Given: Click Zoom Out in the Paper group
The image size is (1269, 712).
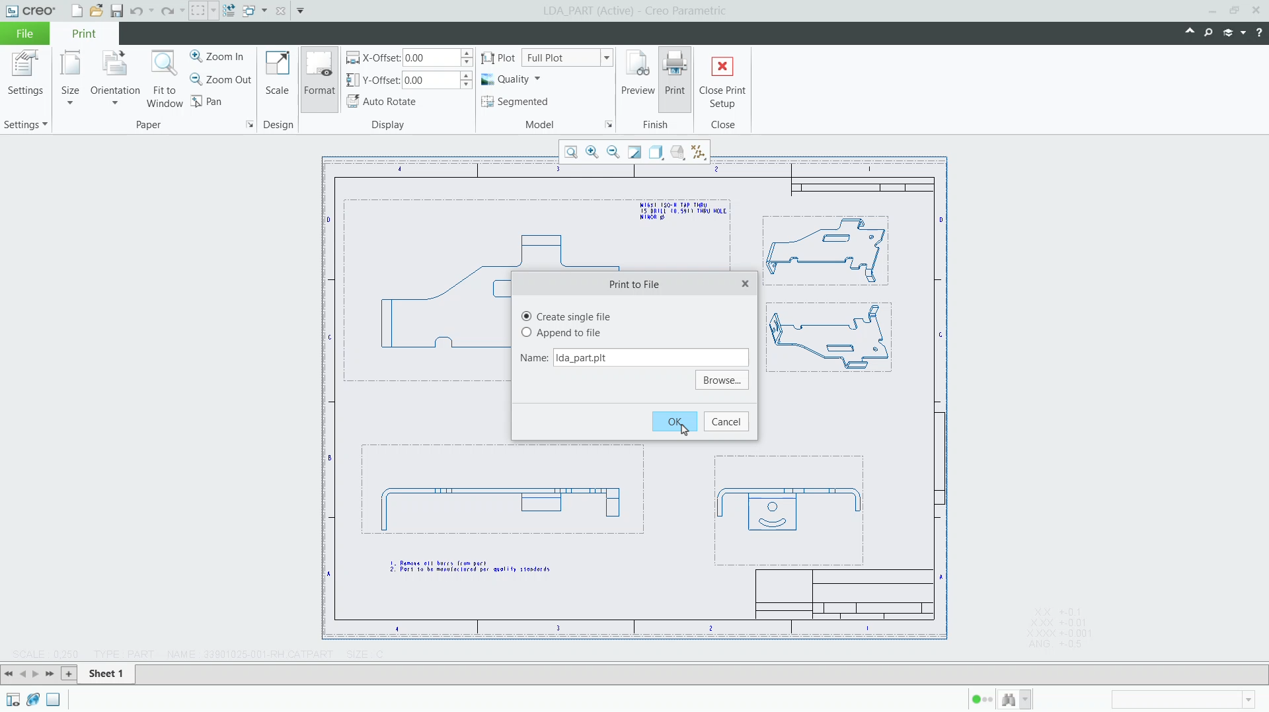Looking at the screenshot, I should tap(221, 79).
